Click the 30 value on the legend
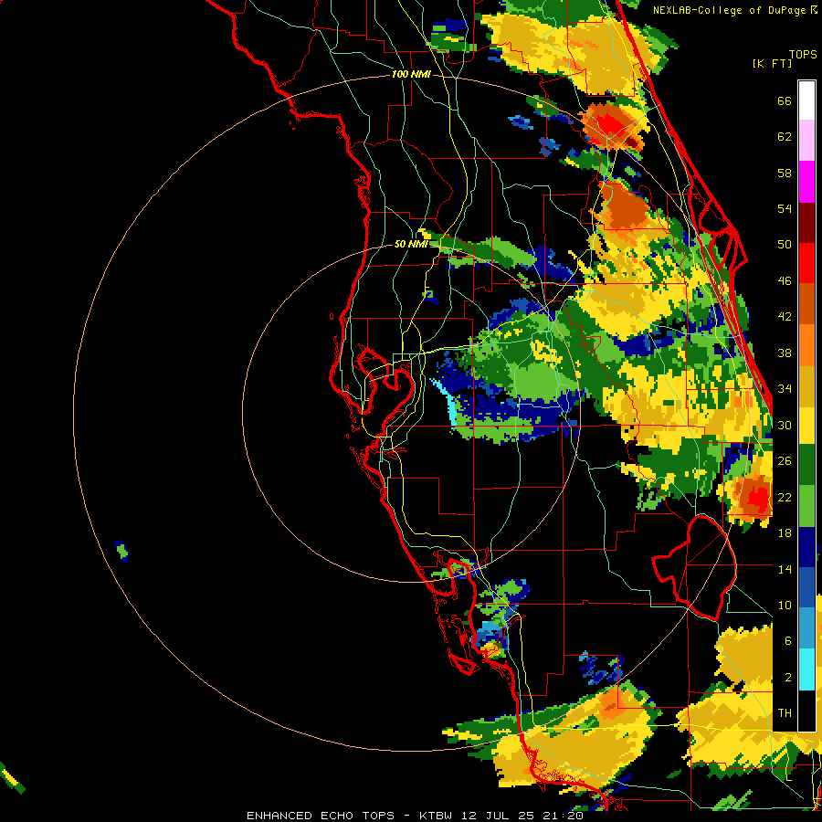822x822 pixels. tap(785, 425)
